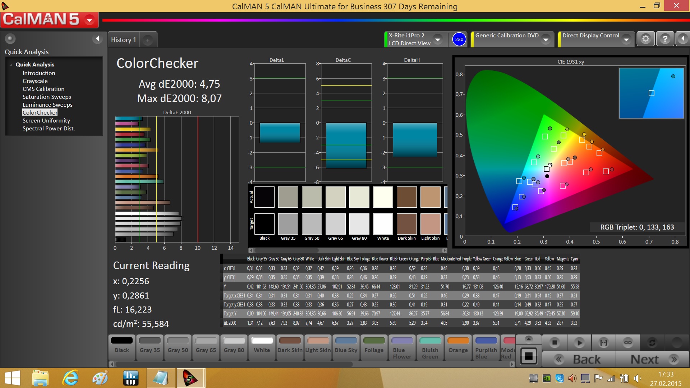The image size is (690, 388).
Task: Collapse the left workflow sidebar arrow
Action: (97, 38)
